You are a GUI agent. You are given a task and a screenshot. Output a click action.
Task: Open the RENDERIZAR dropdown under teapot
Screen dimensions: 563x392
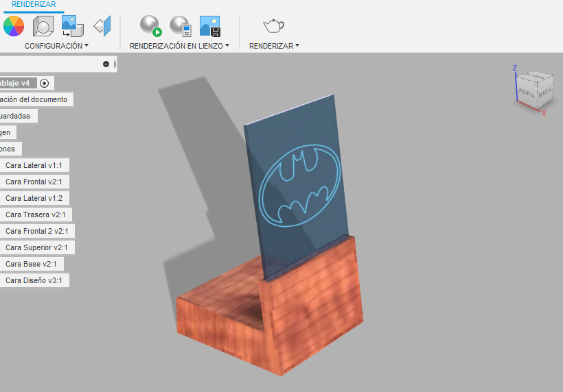[274, 46]
